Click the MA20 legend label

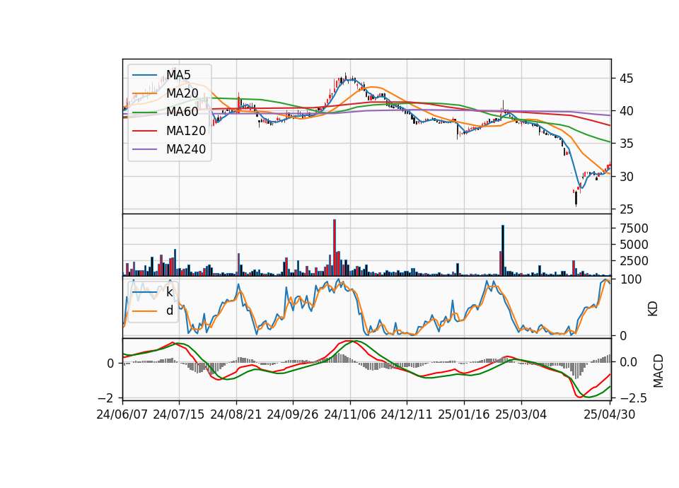(182, 93)
